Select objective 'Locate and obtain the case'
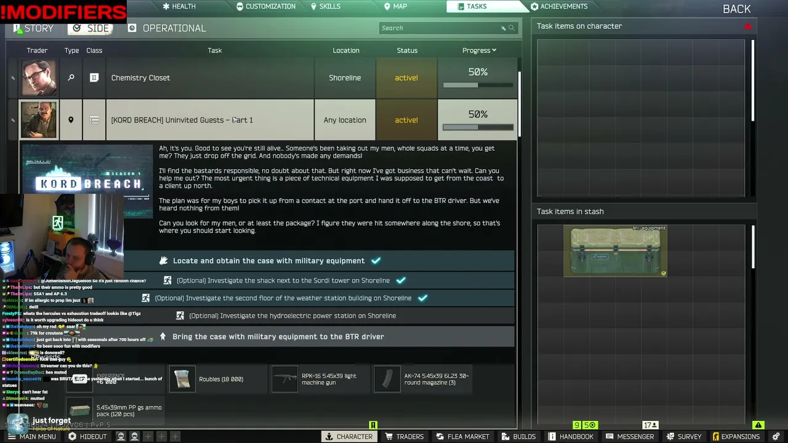The height and width of the screenshot is (443, 788). tap(268, 261)
